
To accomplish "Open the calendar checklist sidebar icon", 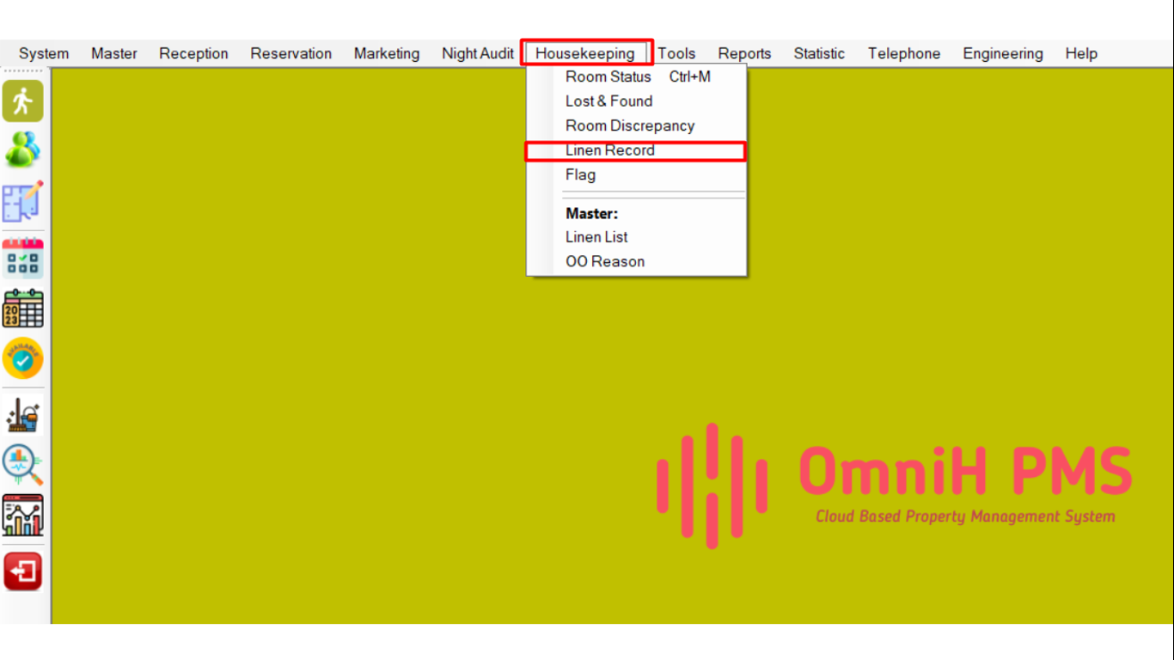I will click(23, 258).
